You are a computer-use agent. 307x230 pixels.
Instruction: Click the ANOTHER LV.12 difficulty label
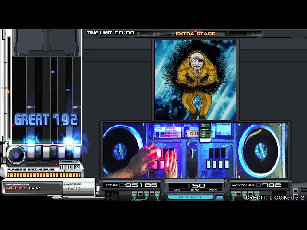(23, 188)
